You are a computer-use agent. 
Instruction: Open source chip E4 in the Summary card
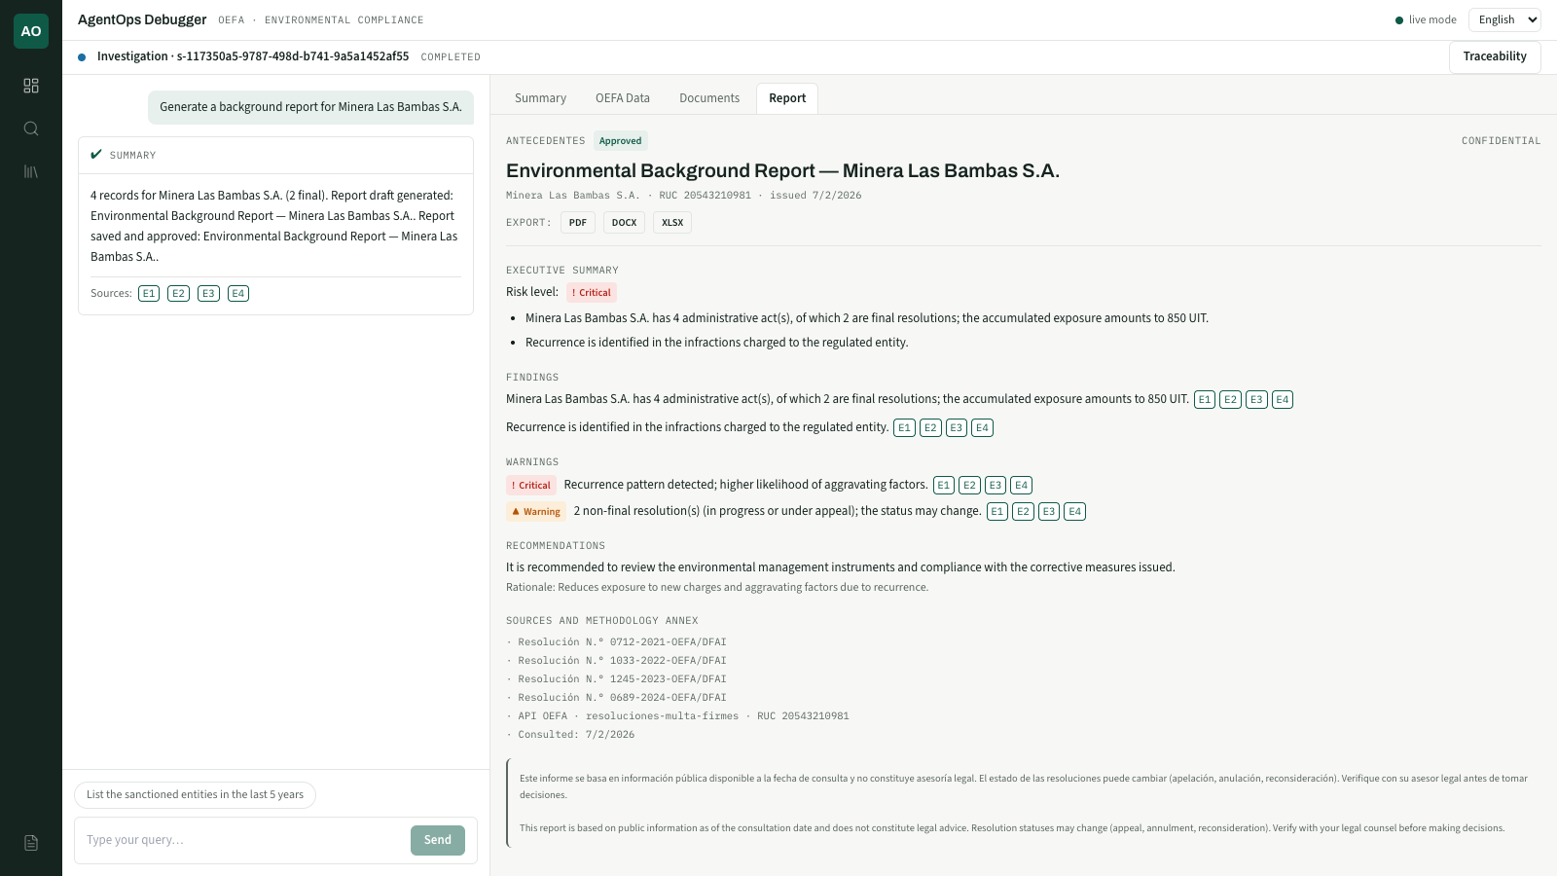[238, 293]
